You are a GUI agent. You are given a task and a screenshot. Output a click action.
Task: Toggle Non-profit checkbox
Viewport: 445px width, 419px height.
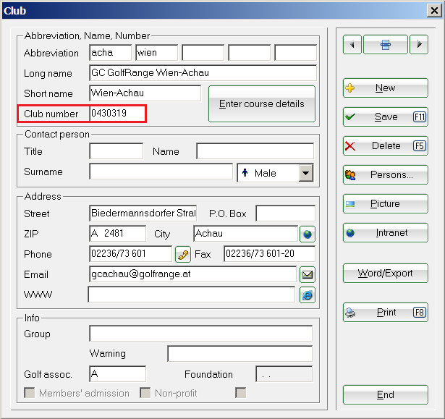[145, 393]
